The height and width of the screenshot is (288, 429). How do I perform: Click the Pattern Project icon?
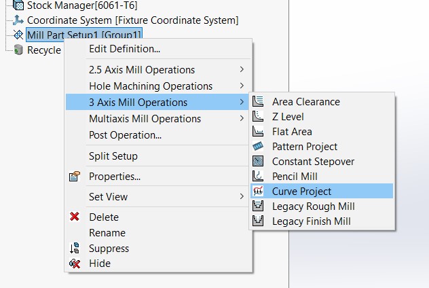click(x=258, y=146)
